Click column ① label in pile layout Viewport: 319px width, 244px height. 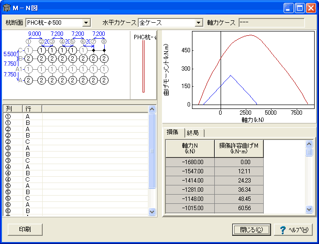point(28,42)
